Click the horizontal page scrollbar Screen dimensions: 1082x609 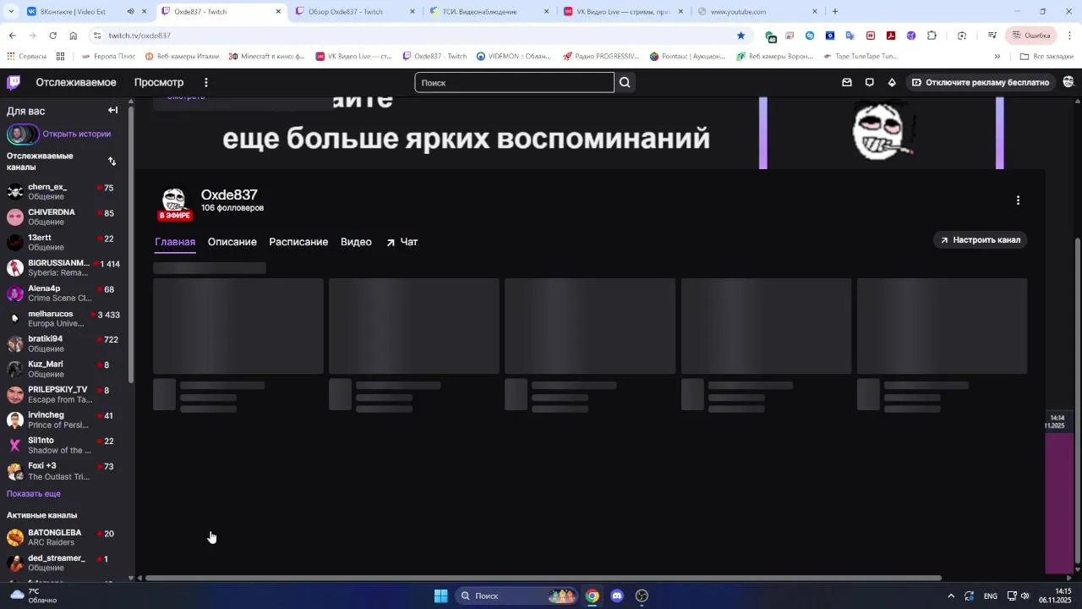(543, 579)
